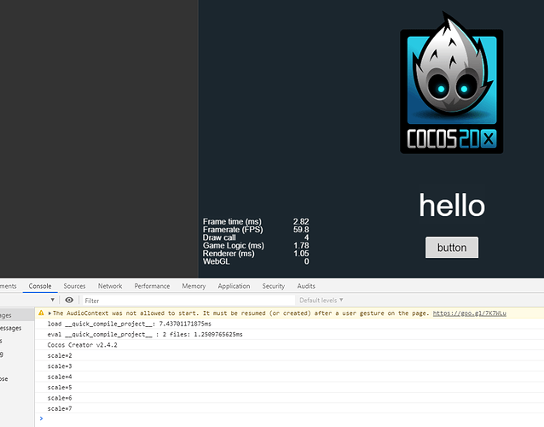
Task: Select the "scale=4" log entry
Action: 289,377
